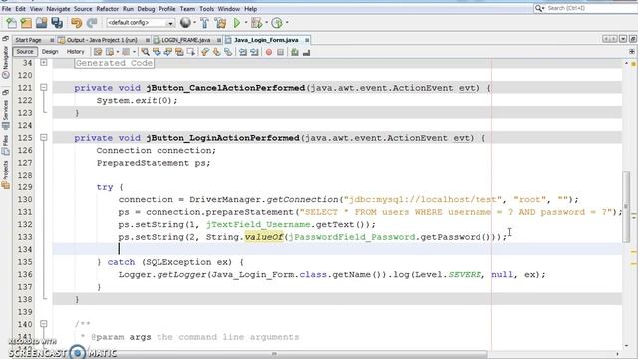Click the Open Project toolbar icon
Image resolution: width=638 pixels, height=359 pixels.
42,23
